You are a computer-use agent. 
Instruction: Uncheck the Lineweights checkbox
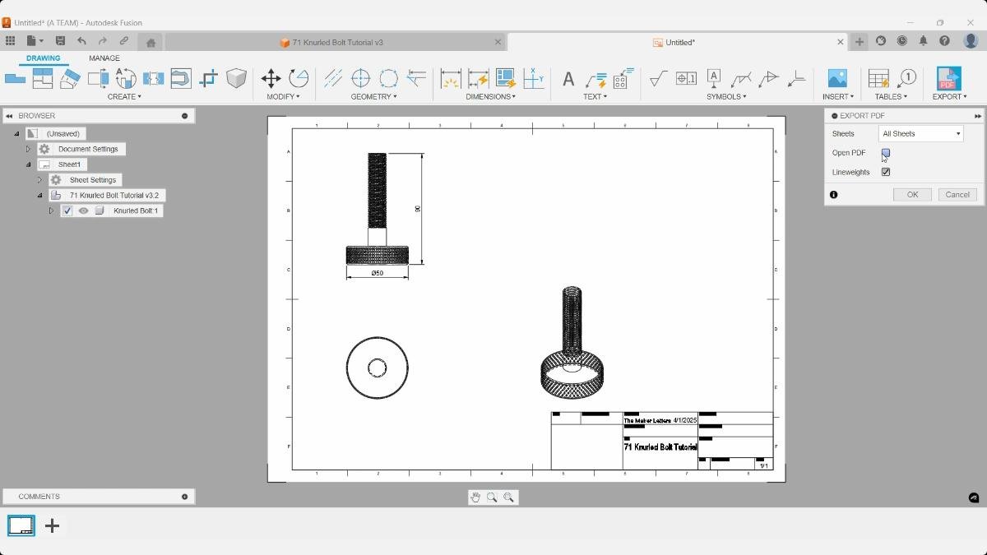pyautogui.click(x=886, y=172)
